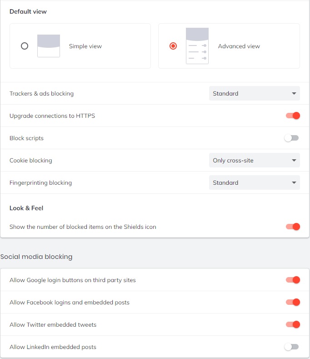The width and height of the screenshot is (310, 359).
Task: Click the Cookie blocking dropdown arrow
Action: pyautogui.click(x=294, y=161)
